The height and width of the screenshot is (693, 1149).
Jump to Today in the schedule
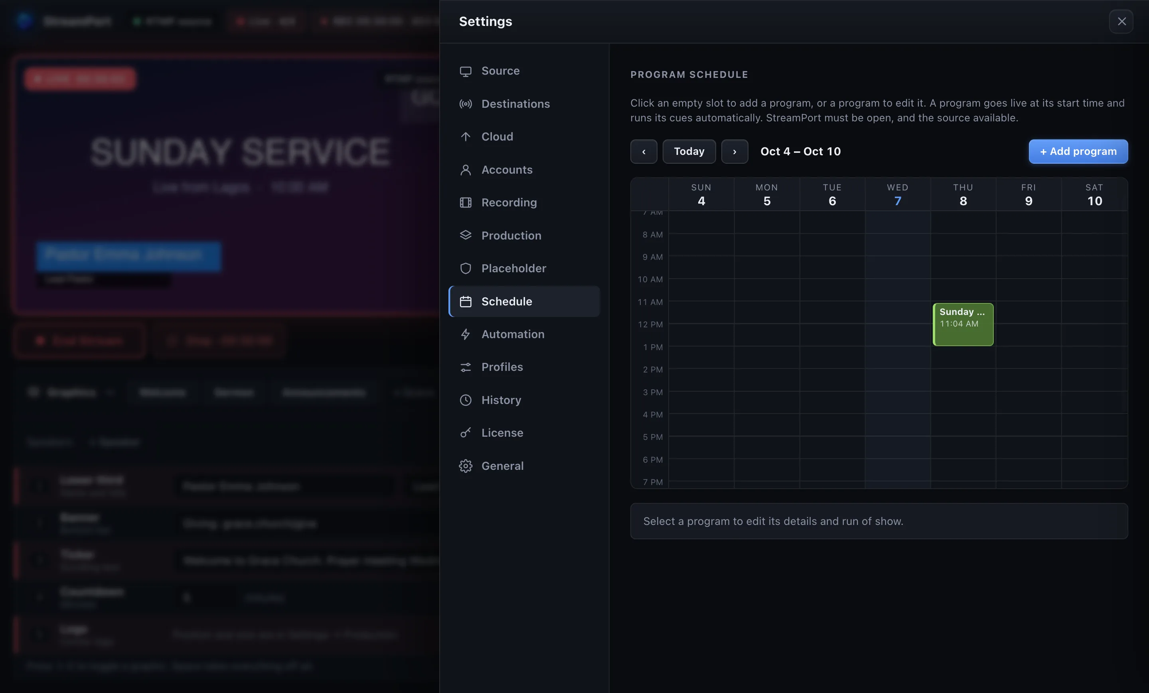point(689,151)
